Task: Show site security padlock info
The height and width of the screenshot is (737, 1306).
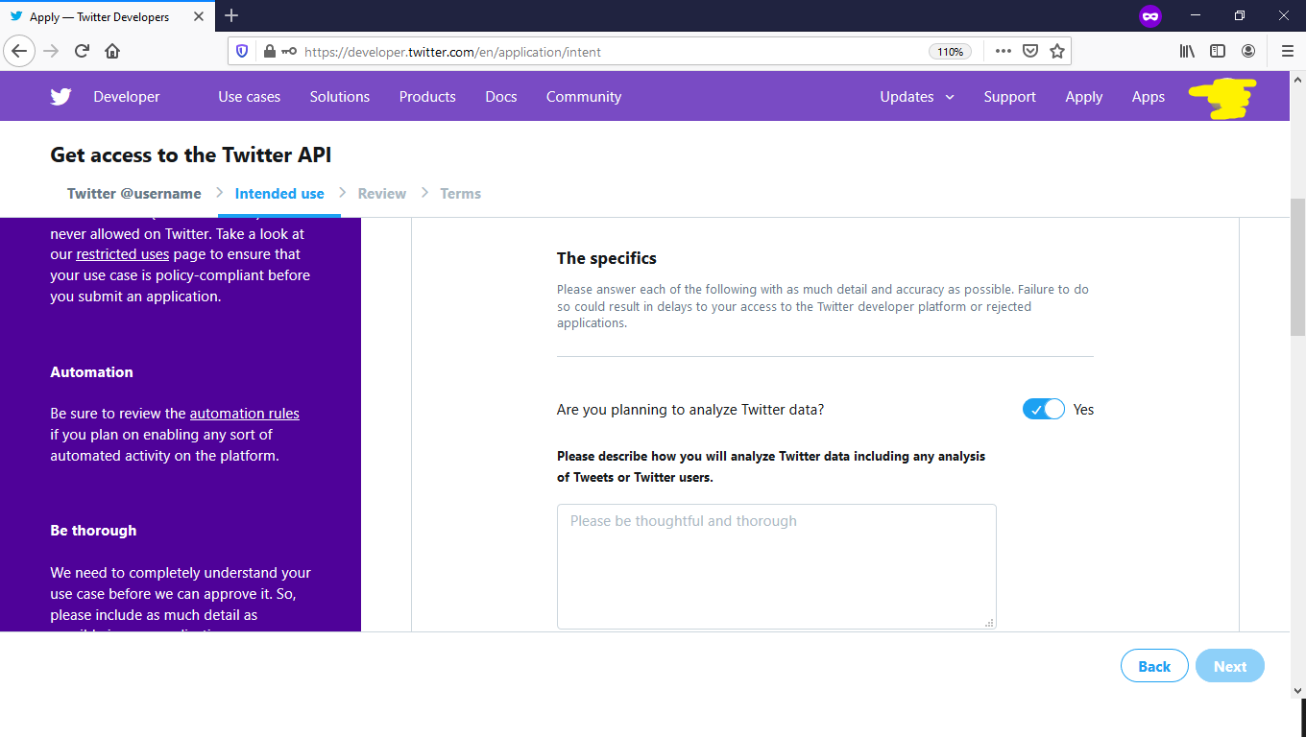Action: [269, 51]
